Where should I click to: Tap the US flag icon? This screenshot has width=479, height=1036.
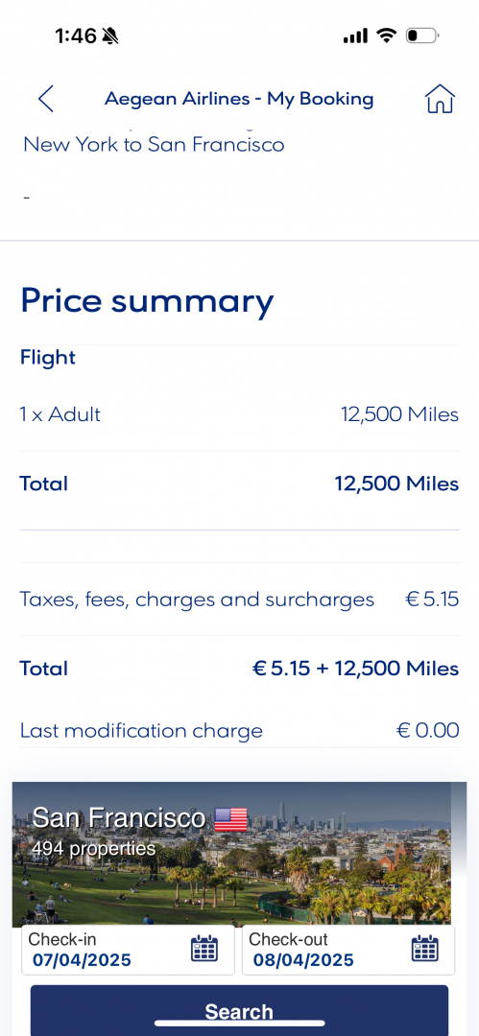pos(231,819)
